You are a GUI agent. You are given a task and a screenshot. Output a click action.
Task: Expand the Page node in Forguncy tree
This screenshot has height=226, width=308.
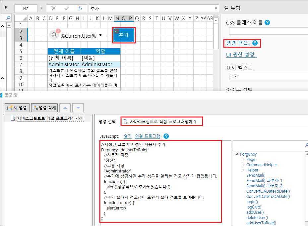243,160
